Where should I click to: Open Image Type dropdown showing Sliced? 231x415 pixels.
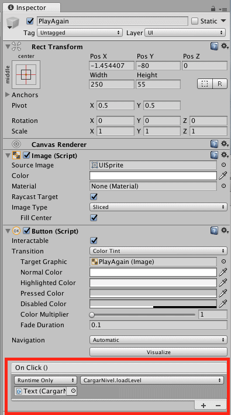[x=158, y=207]
